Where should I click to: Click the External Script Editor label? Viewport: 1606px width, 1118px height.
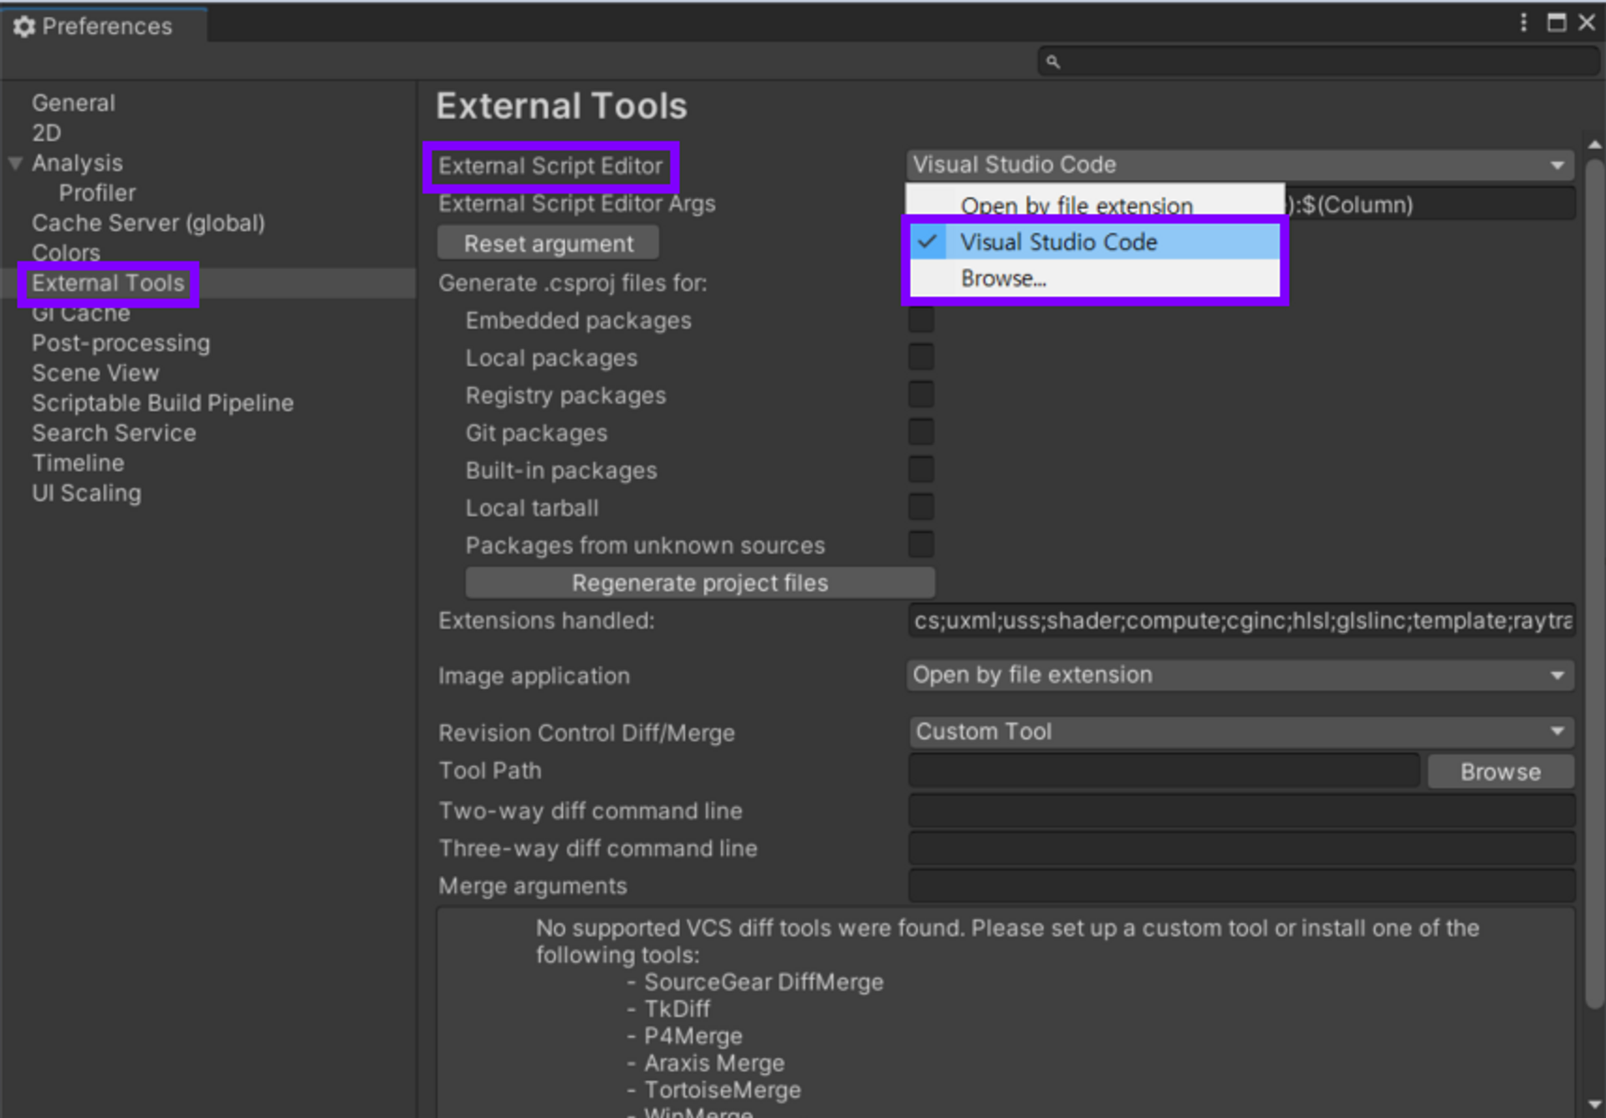click(x=550, y=166)
